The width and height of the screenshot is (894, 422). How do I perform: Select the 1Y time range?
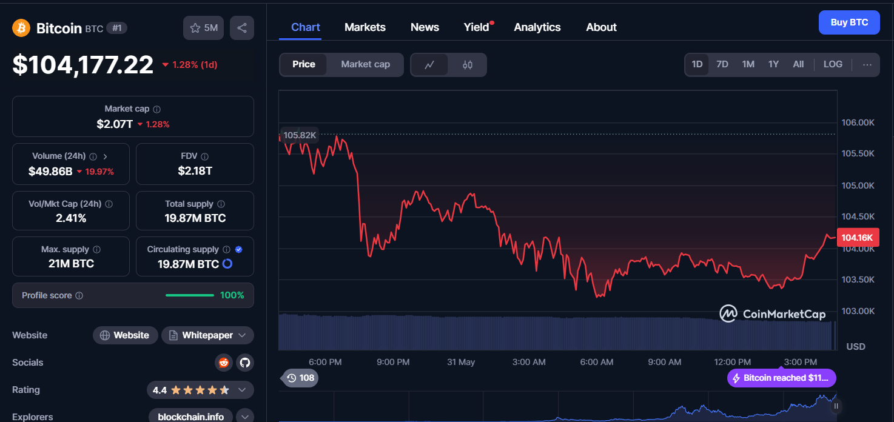pyautogui.click(x=773, y=64)
